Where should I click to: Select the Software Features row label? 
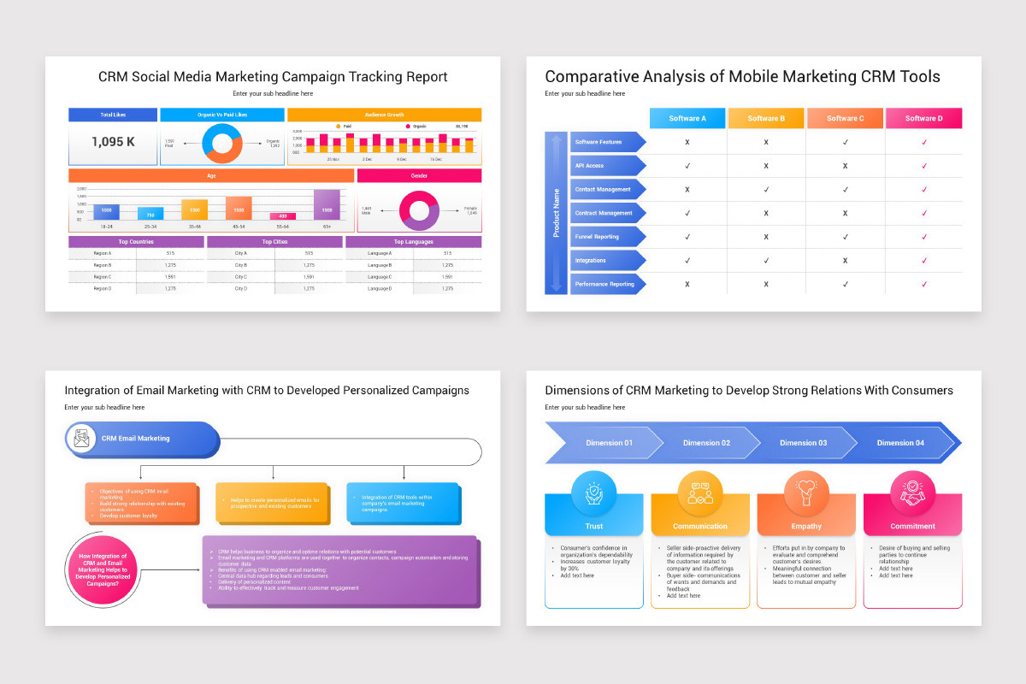tap(608, 142)
